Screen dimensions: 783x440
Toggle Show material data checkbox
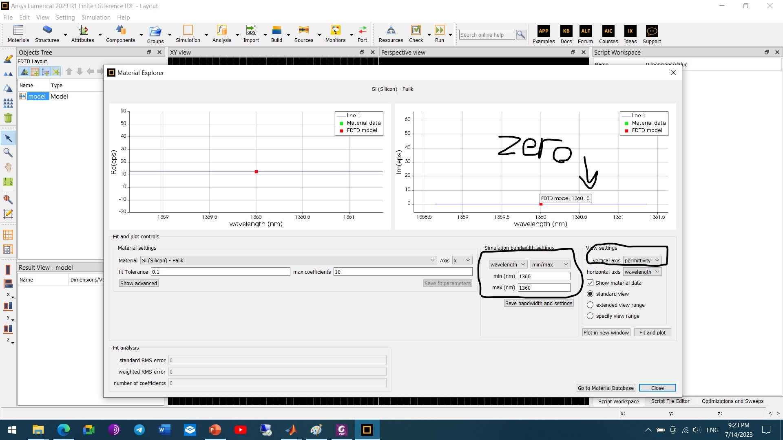(x=590, y=283)
